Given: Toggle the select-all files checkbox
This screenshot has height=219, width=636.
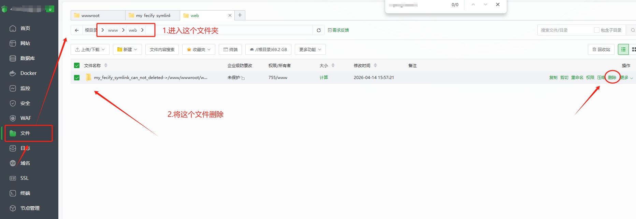Looking at the screenshot, I should (x=77, y=65).
